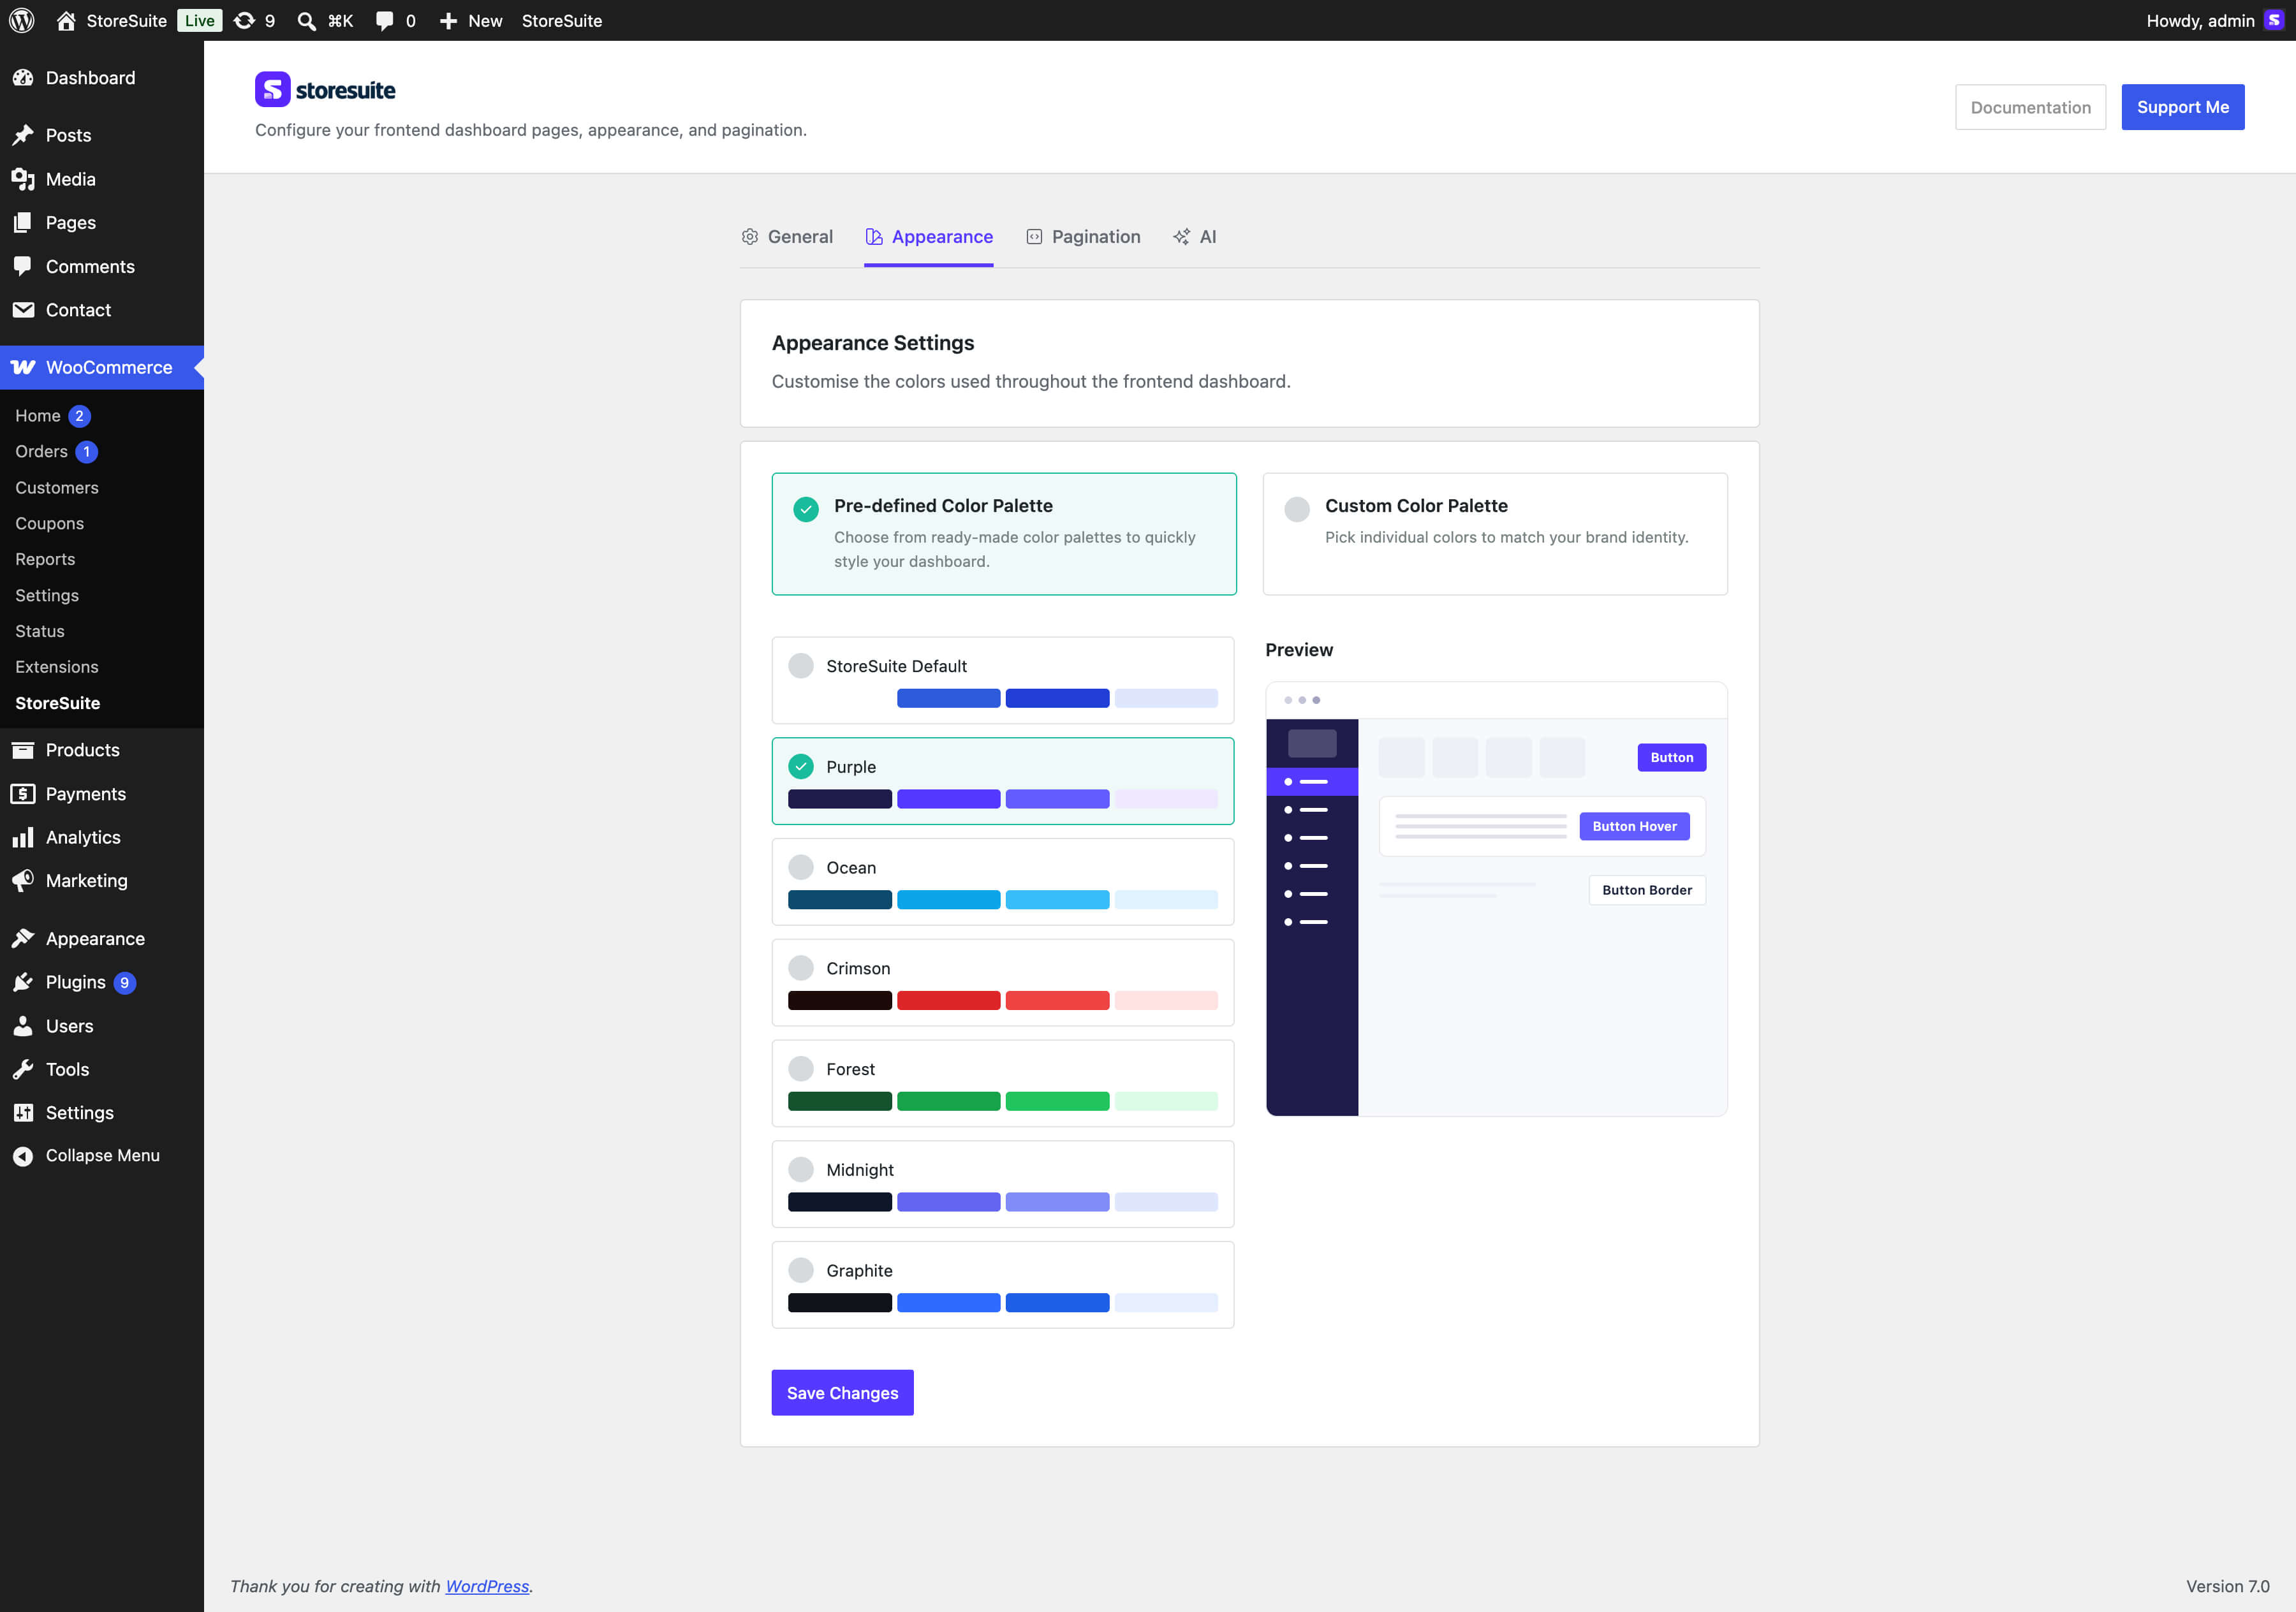Select the Forest palette radio
The image size is (2296, 1612).
[801, 1069]
